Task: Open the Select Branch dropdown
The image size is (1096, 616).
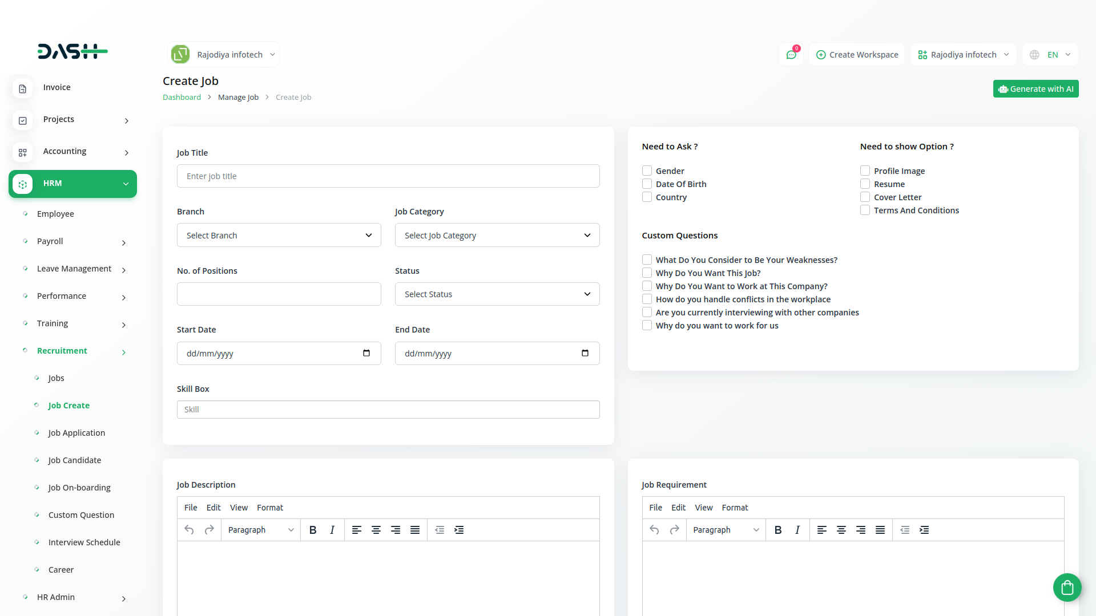Action: [279, 235]
